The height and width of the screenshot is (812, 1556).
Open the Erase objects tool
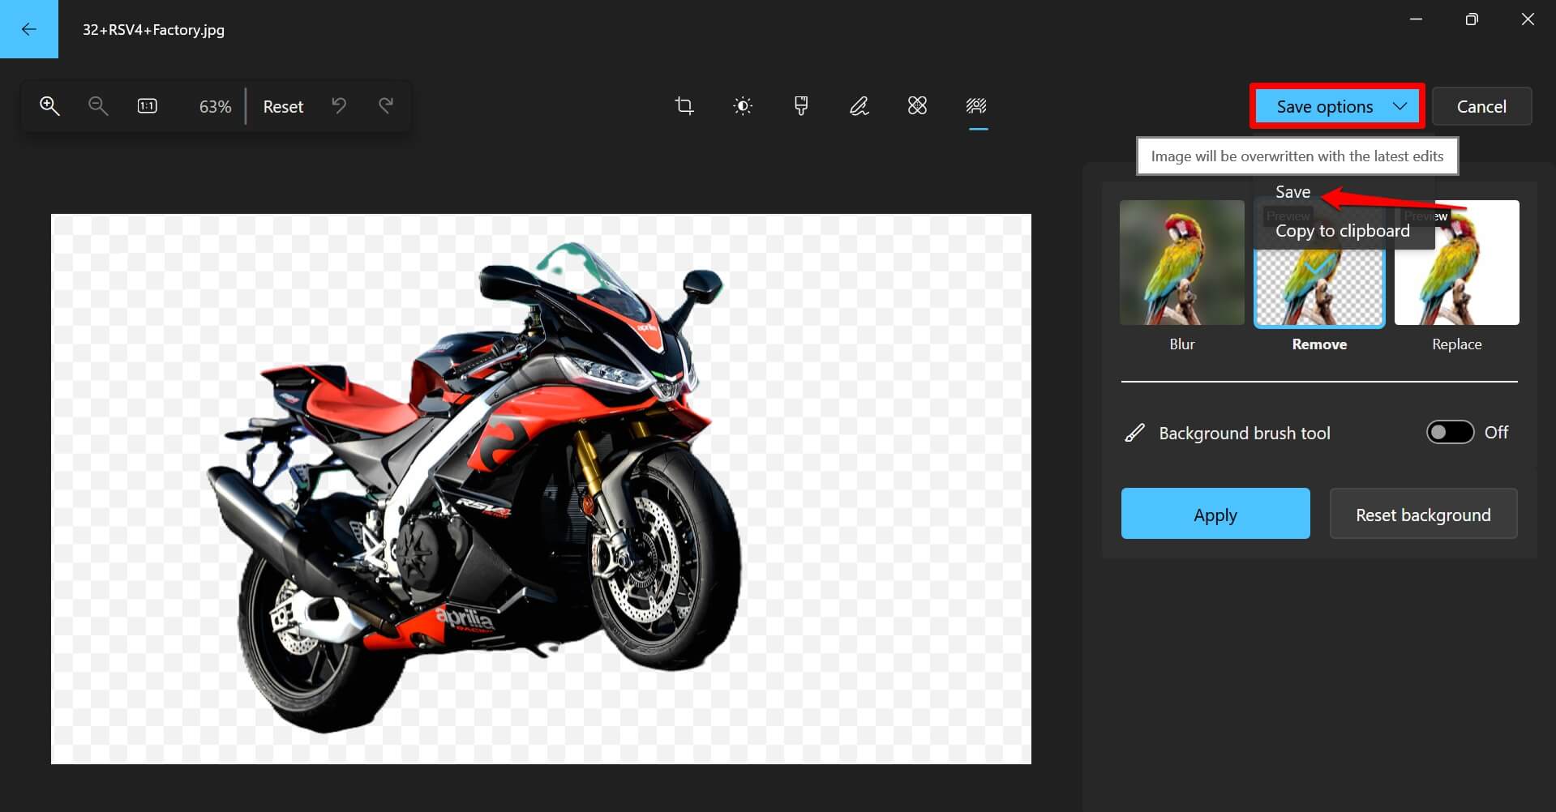tap(917, 106)
